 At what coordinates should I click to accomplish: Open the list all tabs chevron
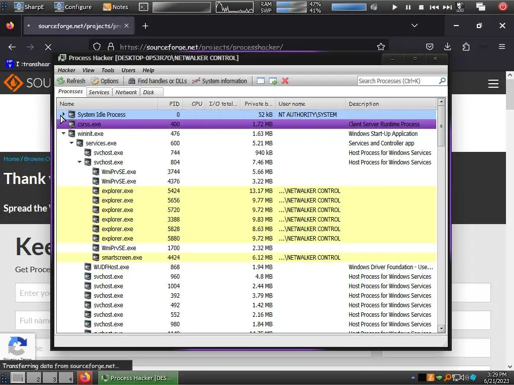414,26
